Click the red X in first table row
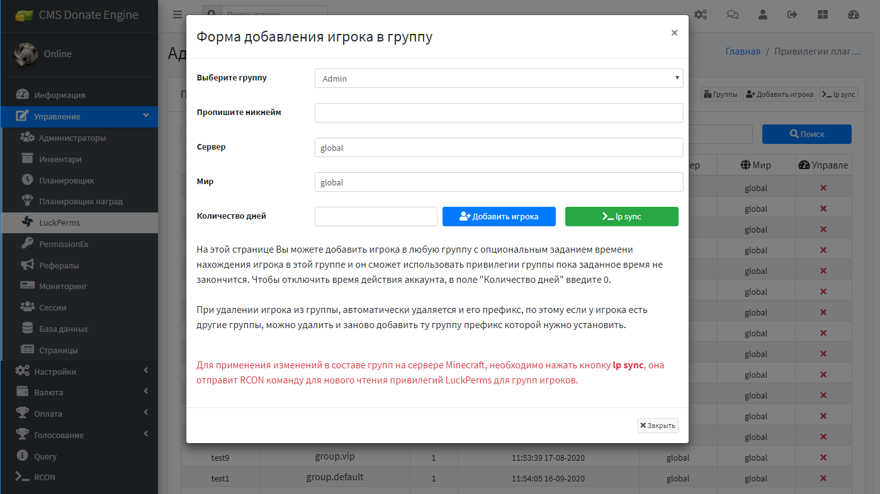 [823, 188]
